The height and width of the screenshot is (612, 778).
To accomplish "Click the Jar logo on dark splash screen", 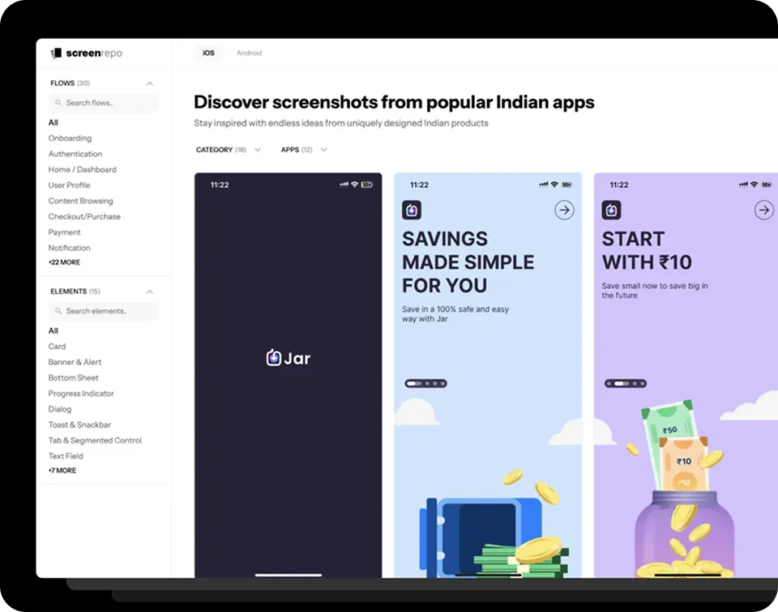I will (x=288, y=357).
